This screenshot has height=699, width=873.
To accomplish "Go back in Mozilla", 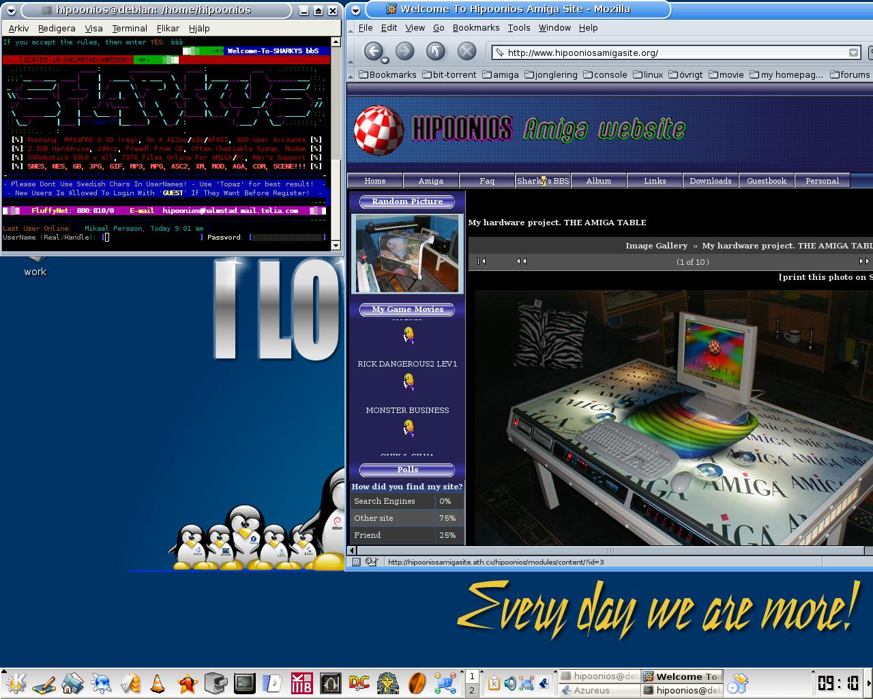I will click(x=372, y=51).
